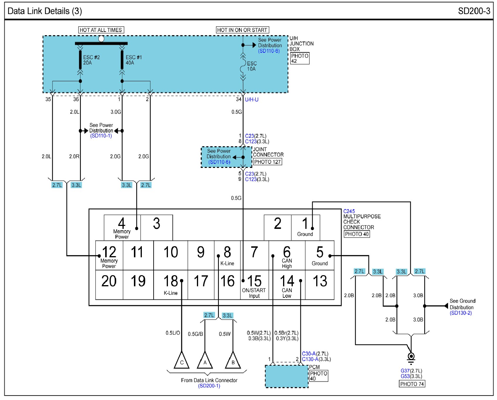The height and width of the screenshot is (400, 497).
Task: Click the ESC #1 40A fuse bar
Action: [x=122, y=60]
